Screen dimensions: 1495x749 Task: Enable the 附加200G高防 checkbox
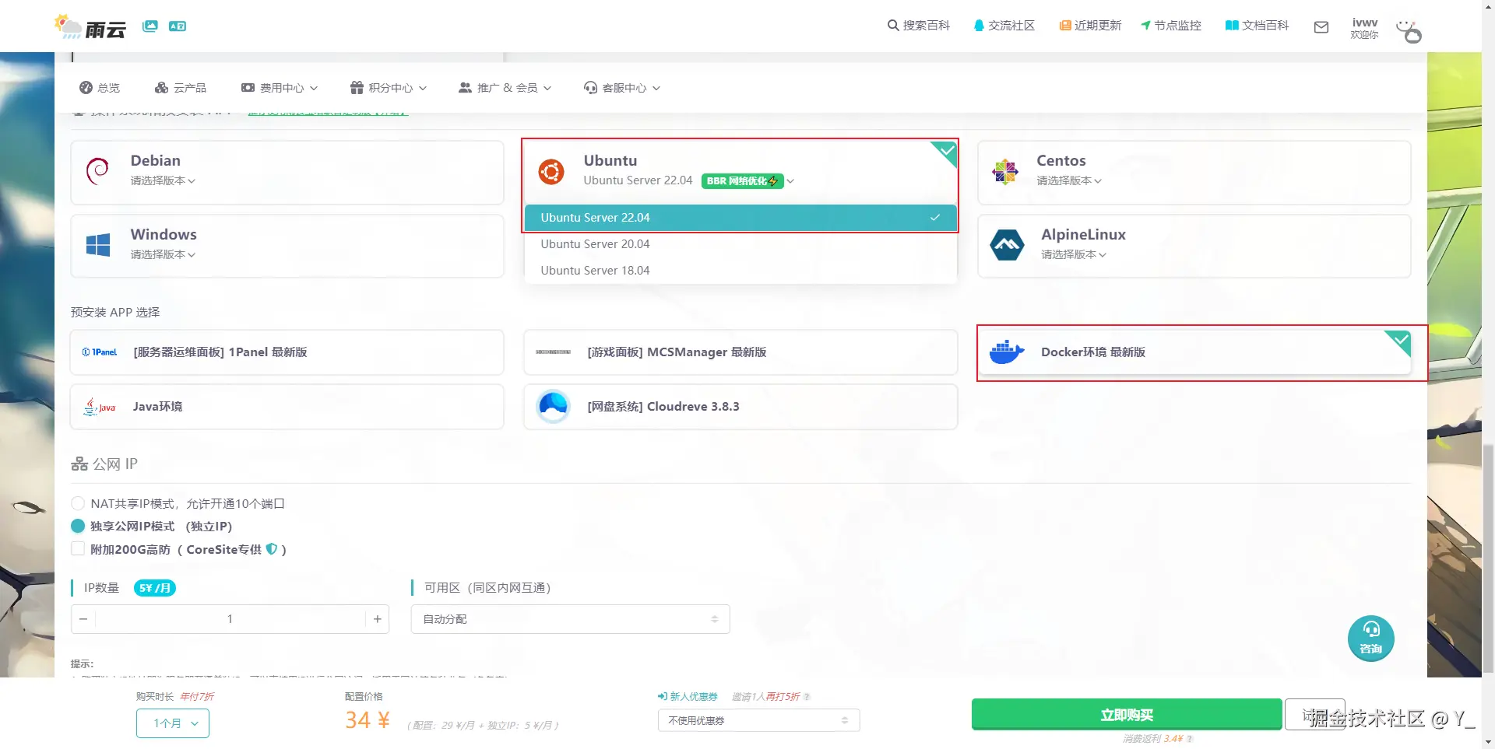(x=78, y=548)
